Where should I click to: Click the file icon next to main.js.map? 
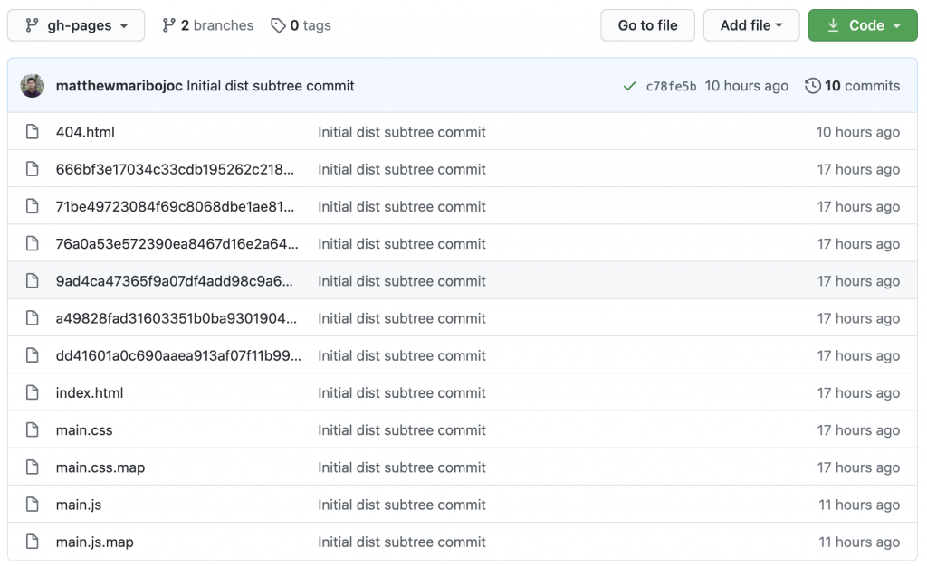click(33, 542)
